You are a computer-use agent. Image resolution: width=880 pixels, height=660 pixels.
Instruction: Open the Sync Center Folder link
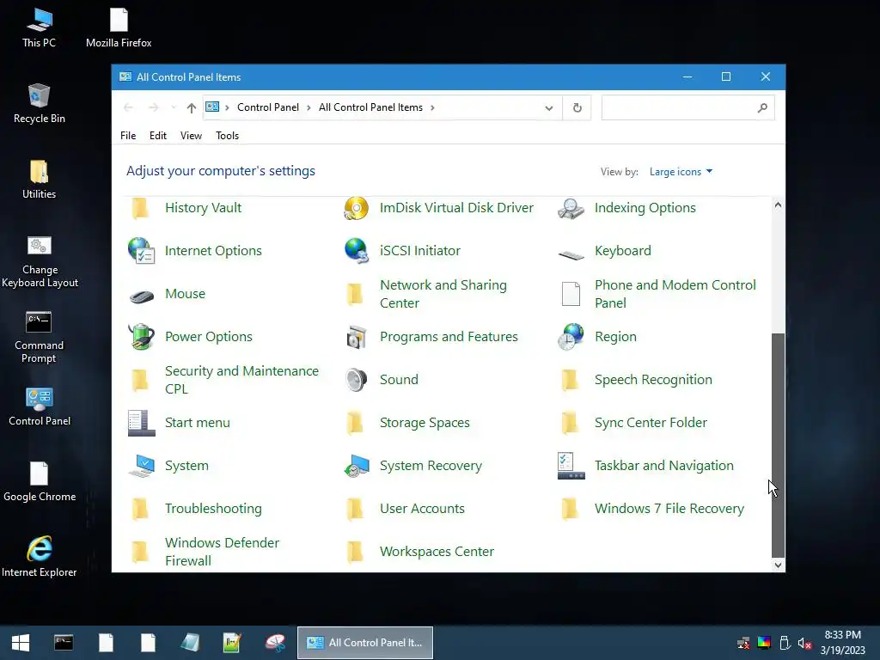(651, 423)
